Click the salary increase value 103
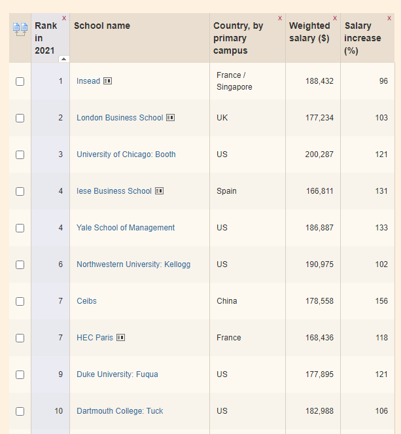This screenshot has width=401, height=434. pyautogui.click(x=381, y=118)
